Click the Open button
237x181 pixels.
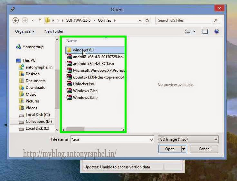pos(170,149)
